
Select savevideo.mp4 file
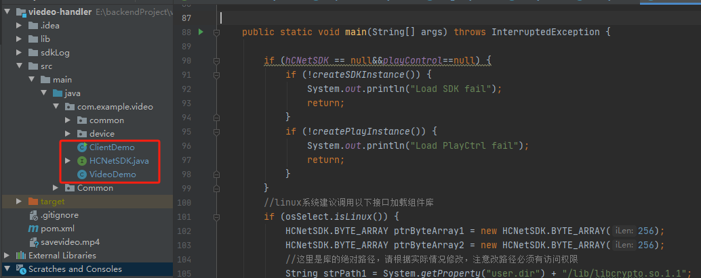point(71,242)
